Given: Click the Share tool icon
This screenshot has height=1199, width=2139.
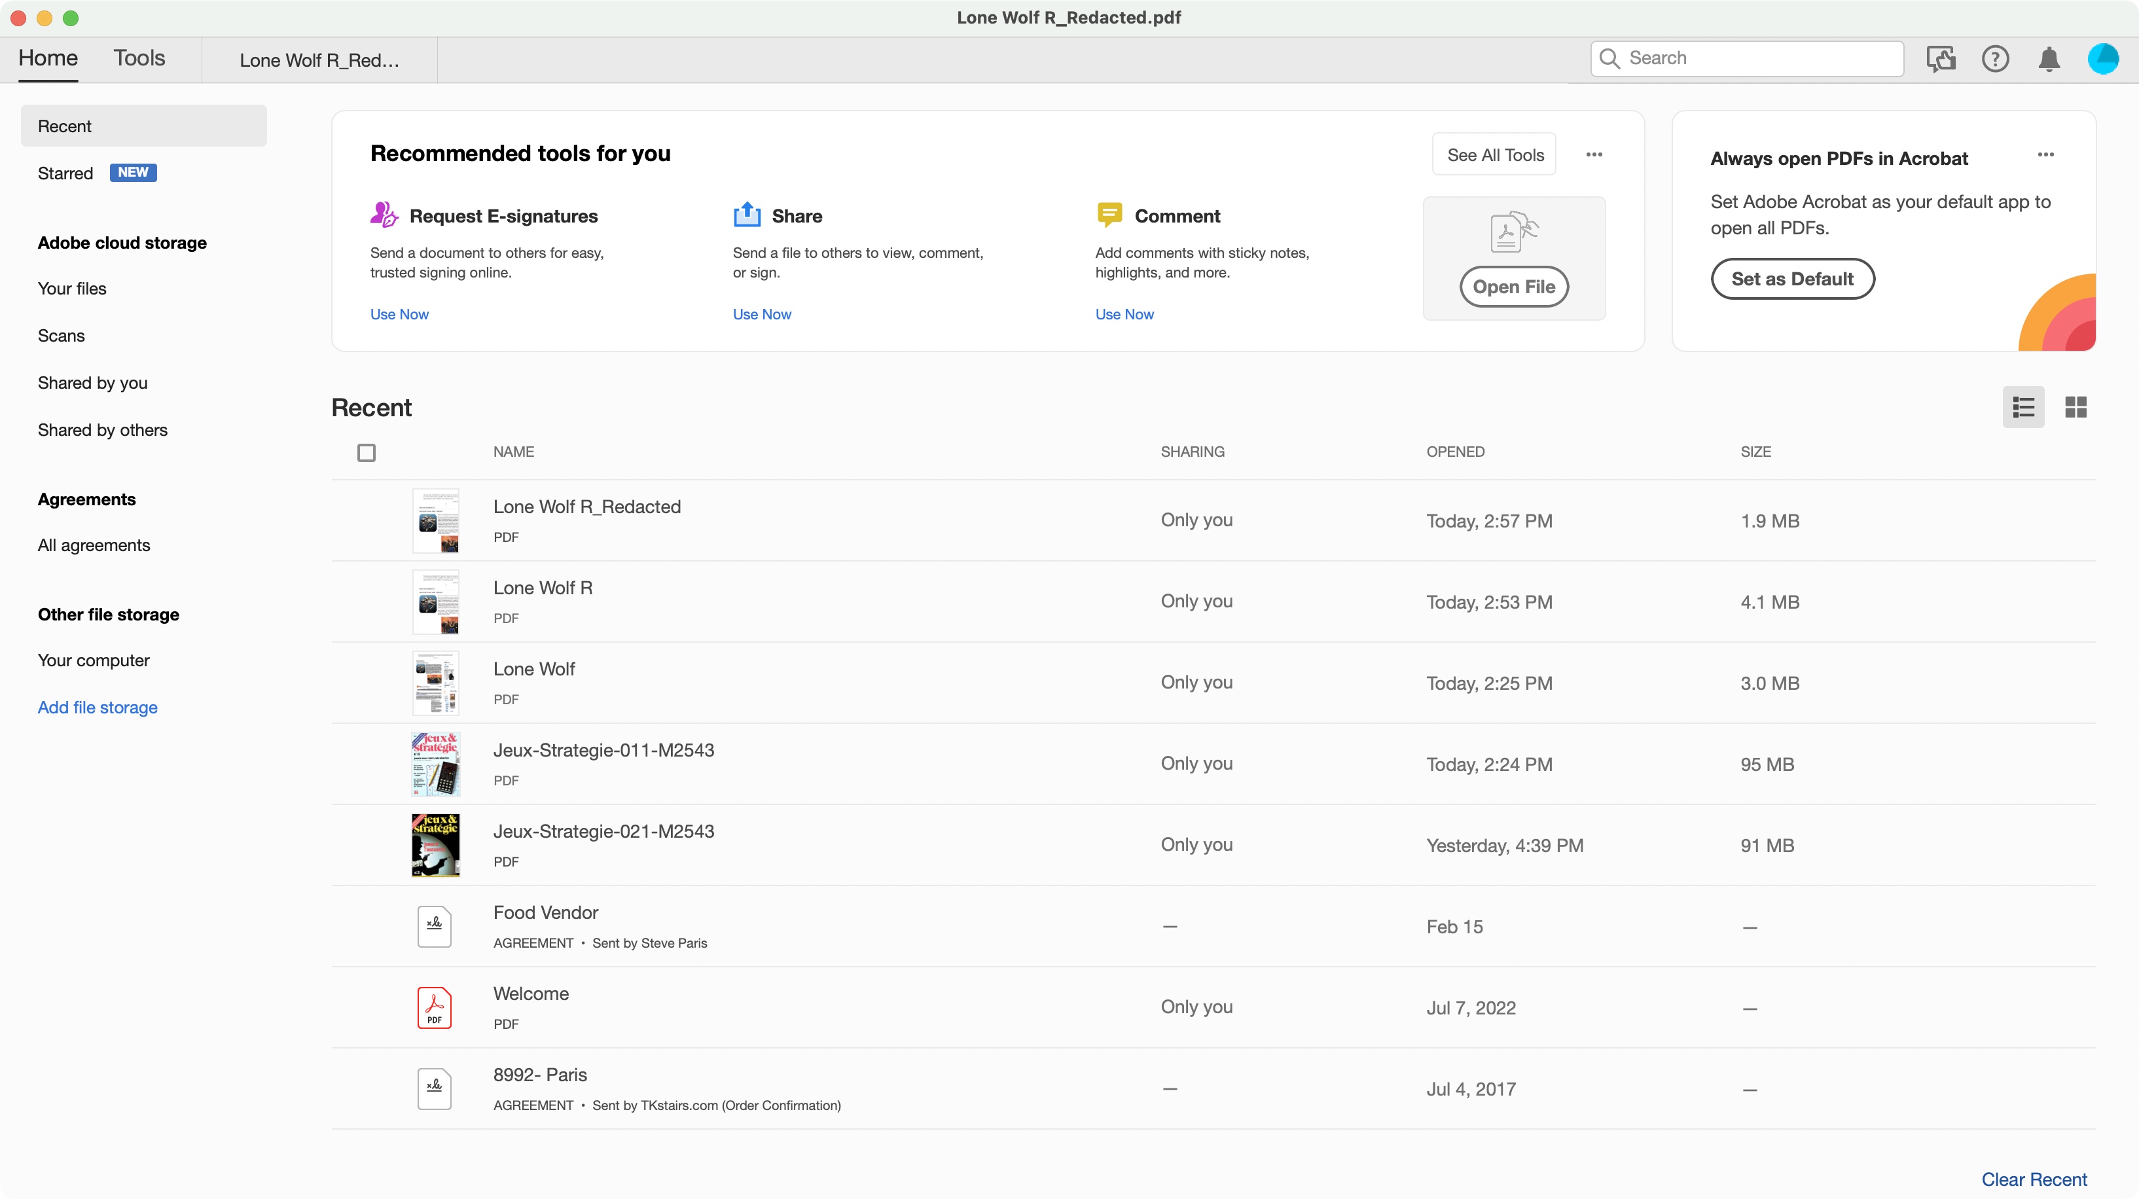Looking at the screenshot, I should tap(747, 215).
